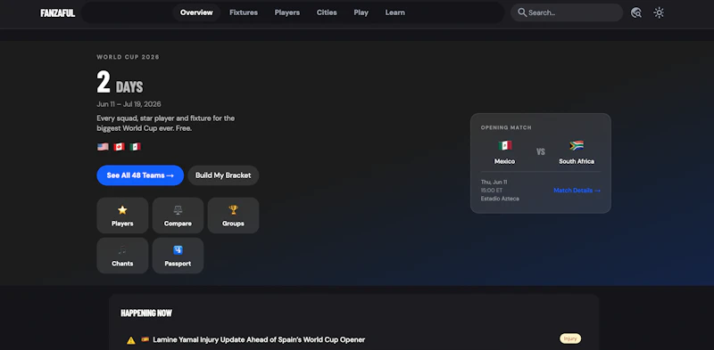Click the warning icon beside Yamal news
The width and height of the screenshot is (714, 350).
(131, 340)
